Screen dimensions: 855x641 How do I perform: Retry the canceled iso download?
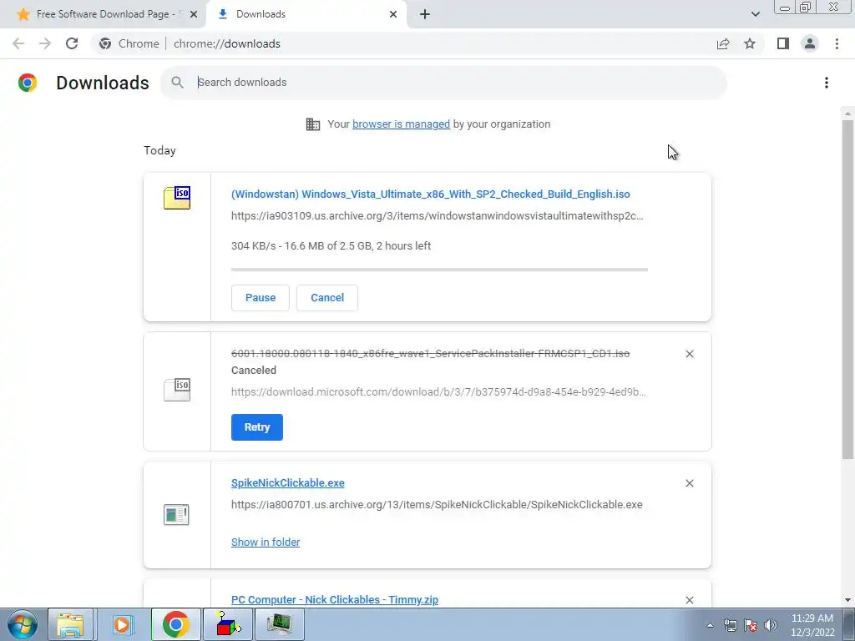pos(257,427)
